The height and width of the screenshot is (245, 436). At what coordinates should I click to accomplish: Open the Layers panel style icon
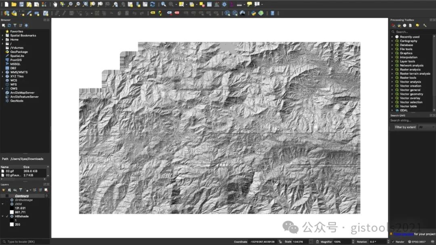(4, 190)
